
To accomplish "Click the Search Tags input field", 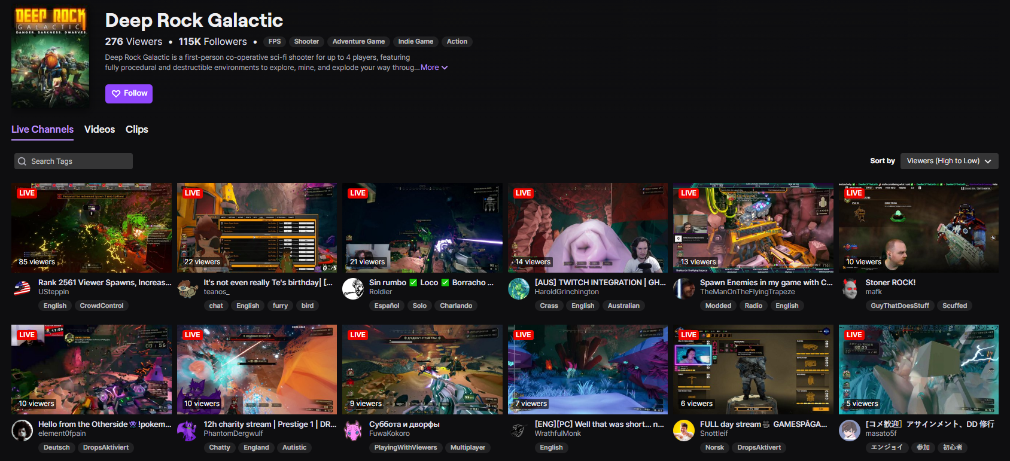I will 74,161.
